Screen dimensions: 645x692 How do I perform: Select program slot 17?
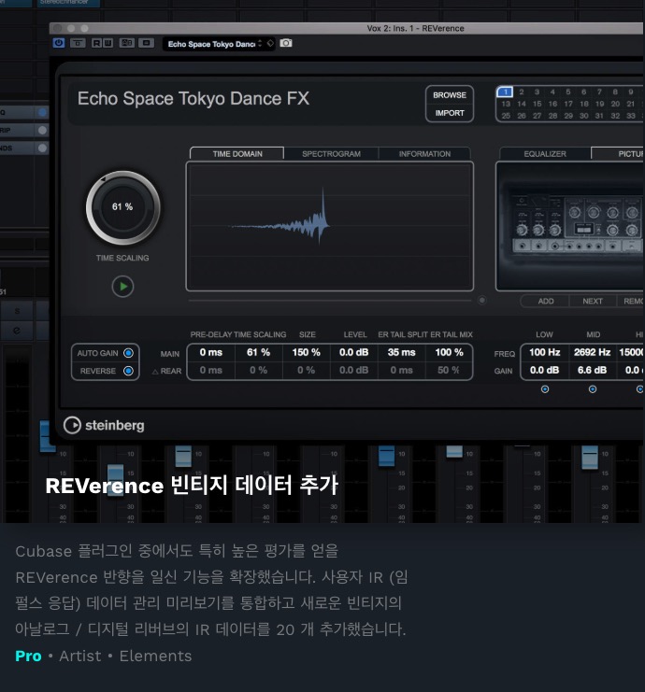(x=568, y=104)
